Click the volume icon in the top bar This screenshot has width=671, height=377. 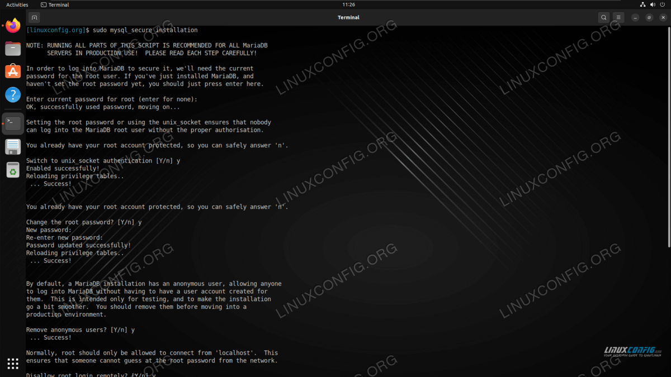click(x=653, y=4)
